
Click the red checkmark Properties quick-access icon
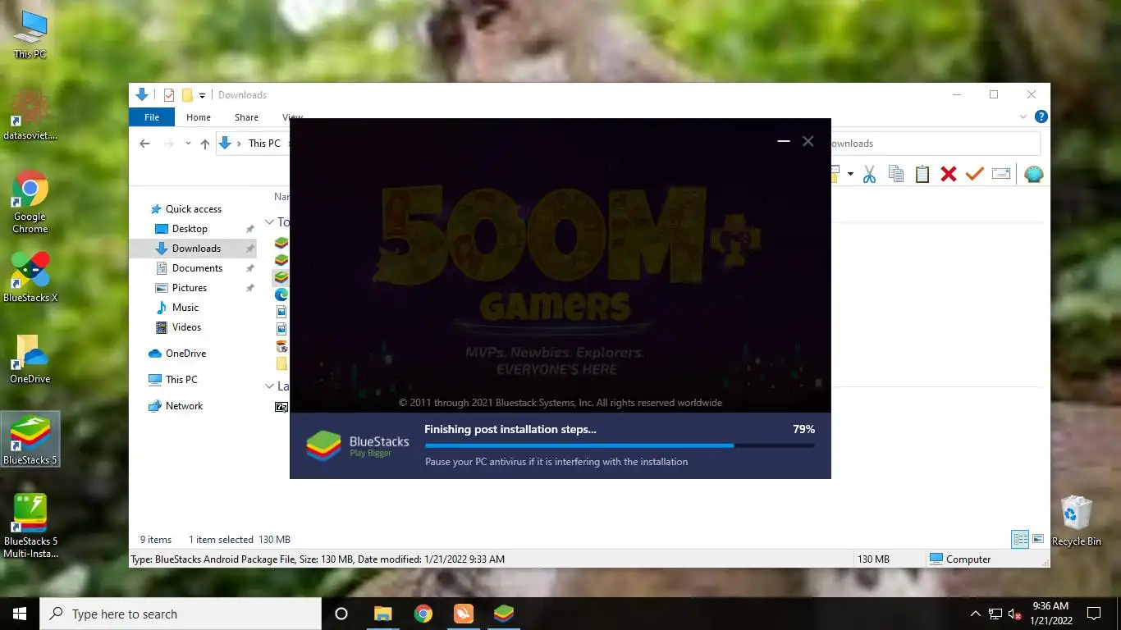pyautogui.click(x=169, y=95)
